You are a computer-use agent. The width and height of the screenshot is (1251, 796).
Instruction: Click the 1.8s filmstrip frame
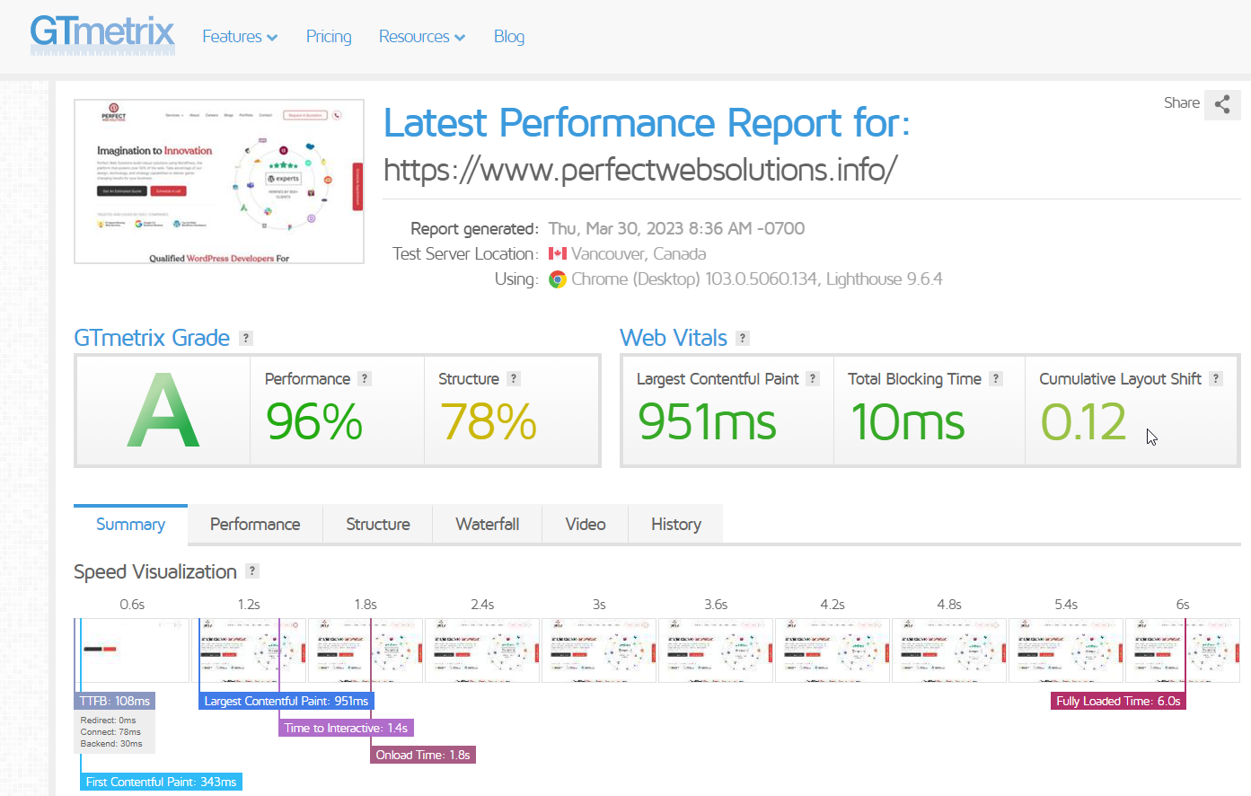tap(366, 650)
